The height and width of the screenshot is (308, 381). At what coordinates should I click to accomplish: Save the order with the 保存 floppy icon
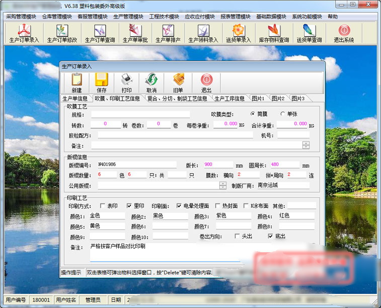[101, 83]
